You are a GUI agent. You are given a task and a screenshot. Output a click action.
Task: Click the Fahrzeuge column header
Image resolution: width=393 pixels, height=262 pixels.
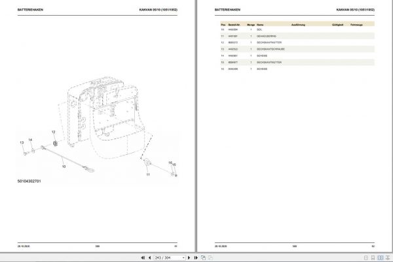356,25
